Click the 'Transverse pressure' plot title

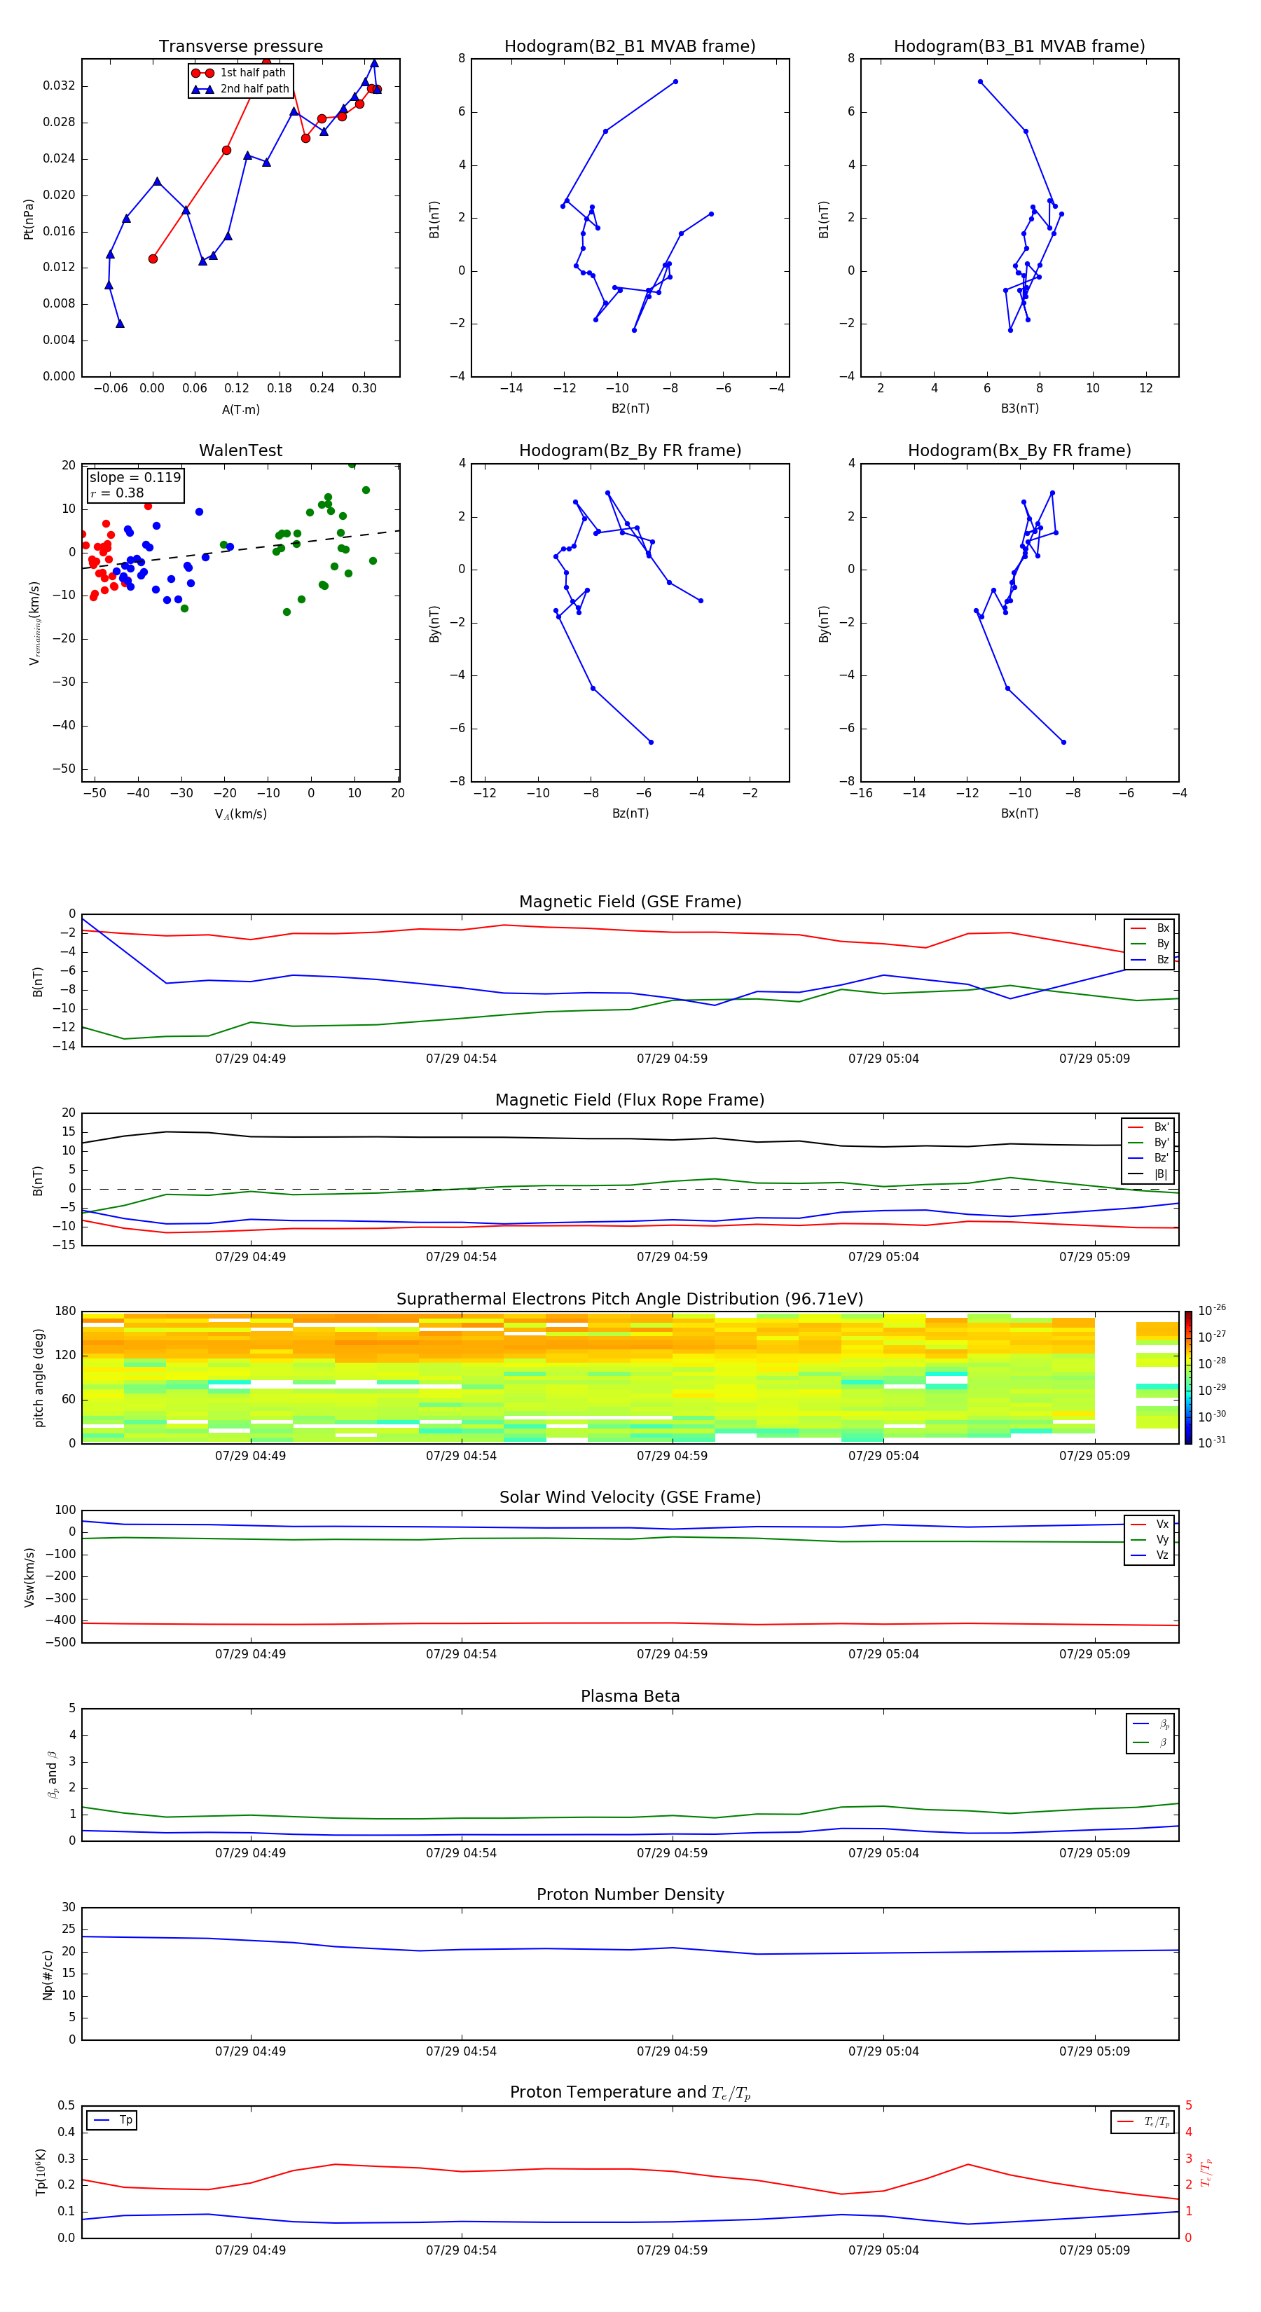pyautogui.click(x=240, y=47)
